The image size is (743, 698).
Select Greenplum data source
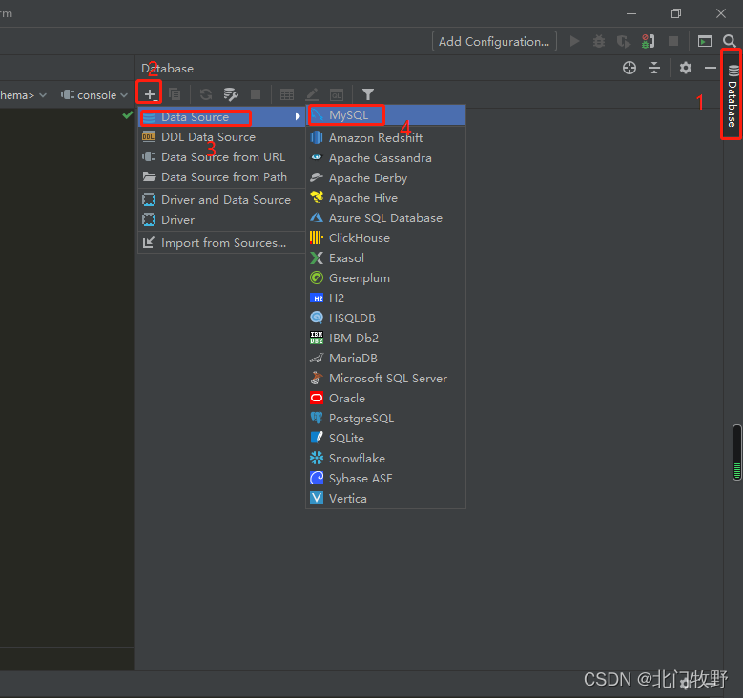[385, 277]
